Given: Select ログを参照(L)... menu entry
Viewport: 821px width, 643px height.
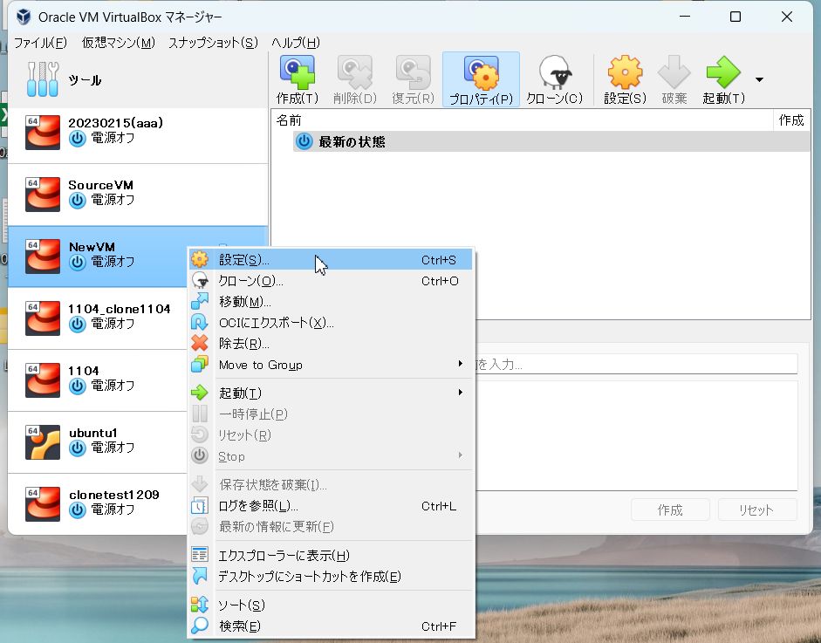Looking at the screenshot, I should coord(258,506).
